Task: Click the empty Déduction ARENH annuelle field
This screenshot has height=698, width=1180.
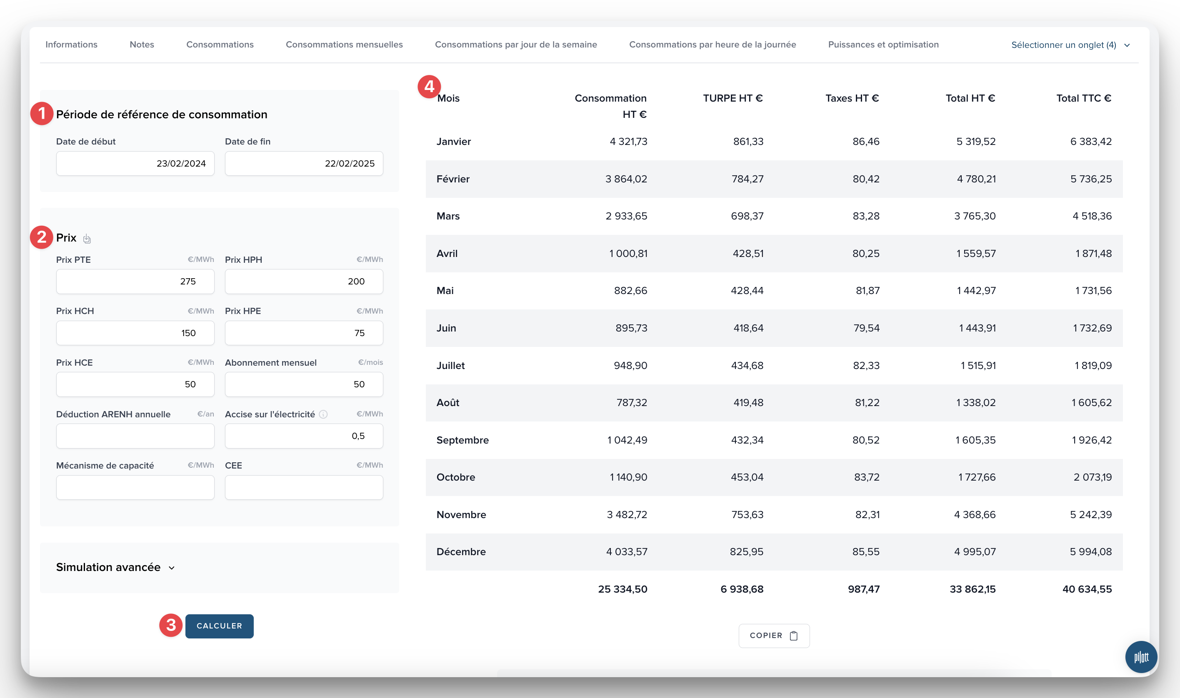Action: [x=135, y=436]
